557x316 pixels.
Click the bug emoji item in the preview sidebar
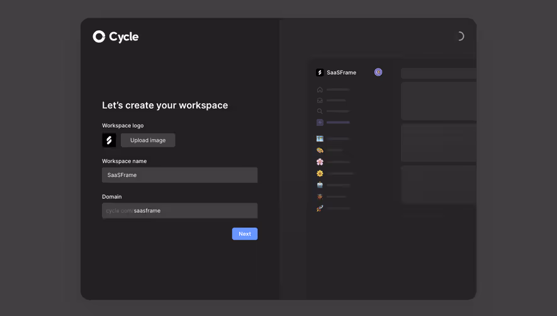click(x=320, y=196)
